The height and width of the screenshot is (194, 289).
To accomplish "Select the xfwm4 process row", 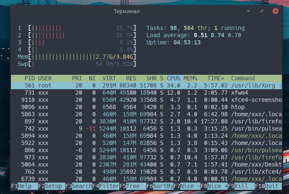I will (146, 93).
